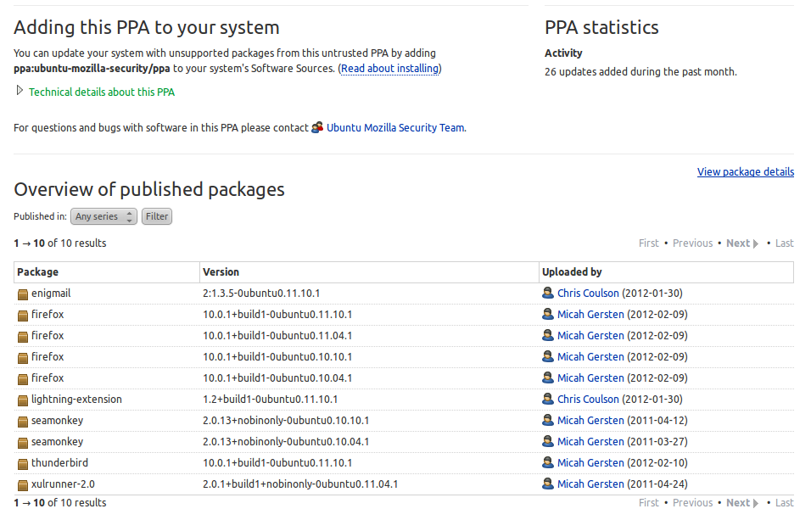811x520 pixels.
Task: Click person icon in firefox 0ubuntu0.10.10.1 row
Action: coord(548,356)
